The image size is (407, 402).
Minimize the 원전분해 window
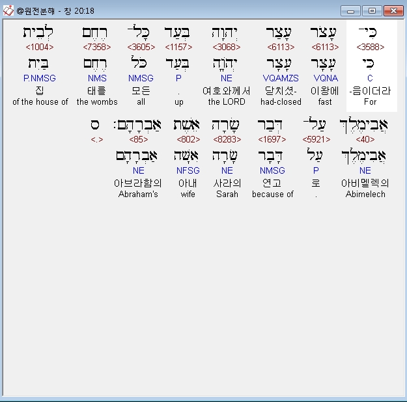click(x=350, y=11)
